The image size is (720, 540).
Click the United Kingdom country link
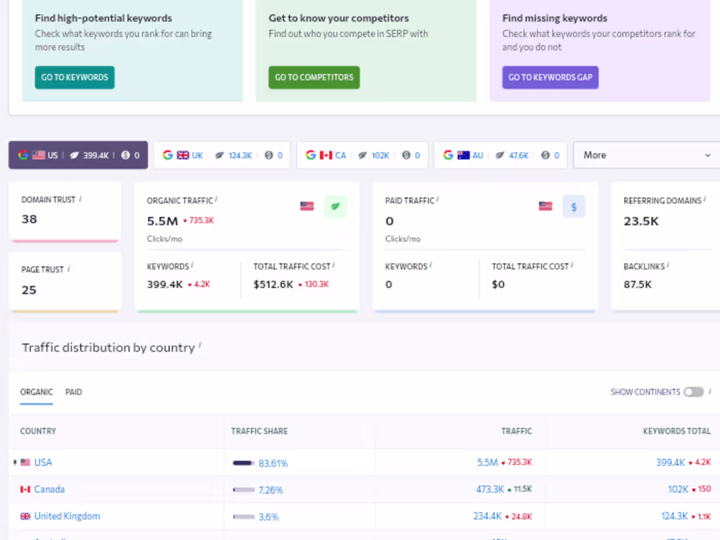tap(67, 516)
